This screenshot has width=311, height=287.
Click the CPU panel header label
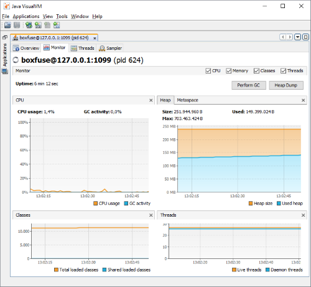coord(20,100)
